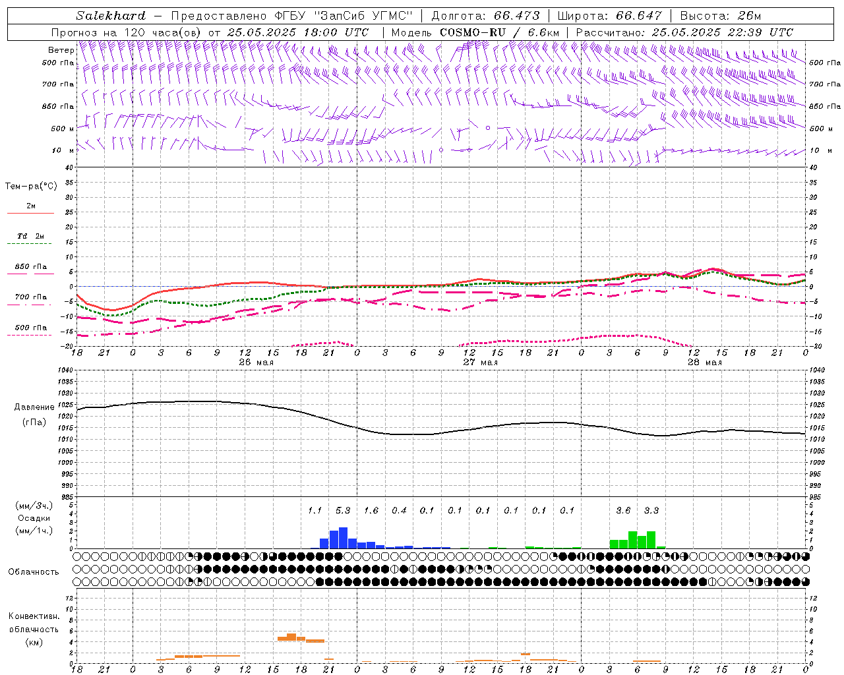Click the Ветер wind panel label
This screenshot has height=675, width=844.
click(x=61, y=50)
